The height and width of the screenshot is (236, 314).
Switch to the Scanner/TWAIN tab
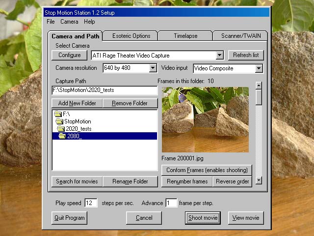240,36
